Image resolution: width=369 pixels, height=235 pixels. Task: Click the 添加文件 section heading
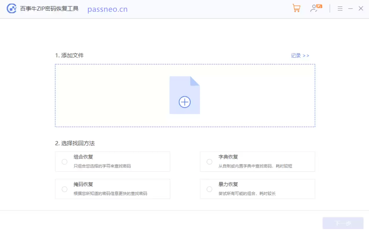click(x=70, y=55)
